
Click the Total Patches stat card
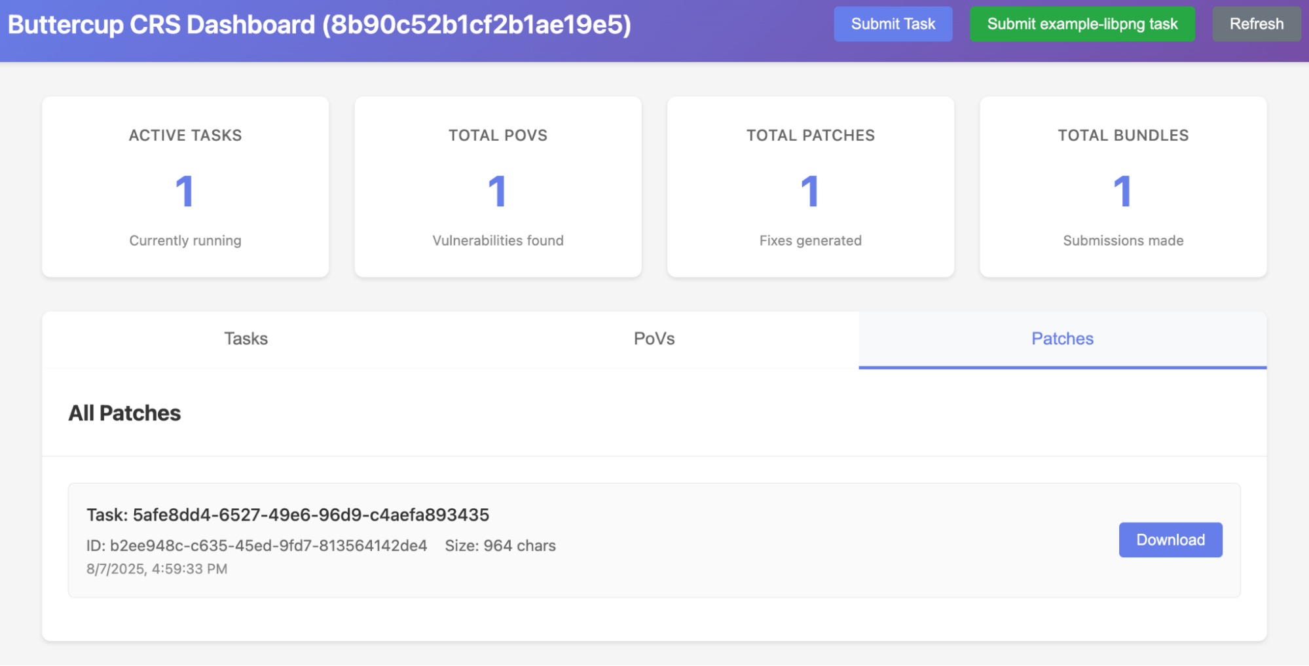[810, 187]
